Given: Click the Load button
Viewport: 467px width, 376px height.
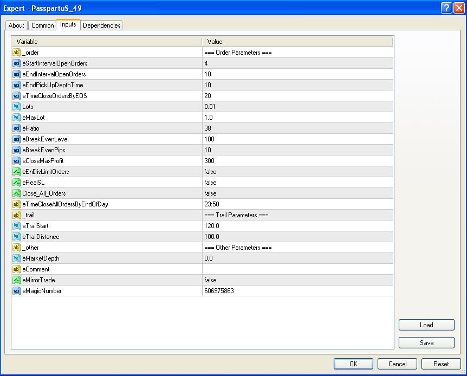Looking at the screenshot, I should click(x=426, y=325).
